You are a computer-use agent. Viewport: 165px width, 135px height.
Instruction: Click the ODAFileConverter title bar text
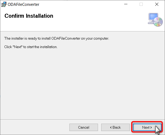pos(24,4)
